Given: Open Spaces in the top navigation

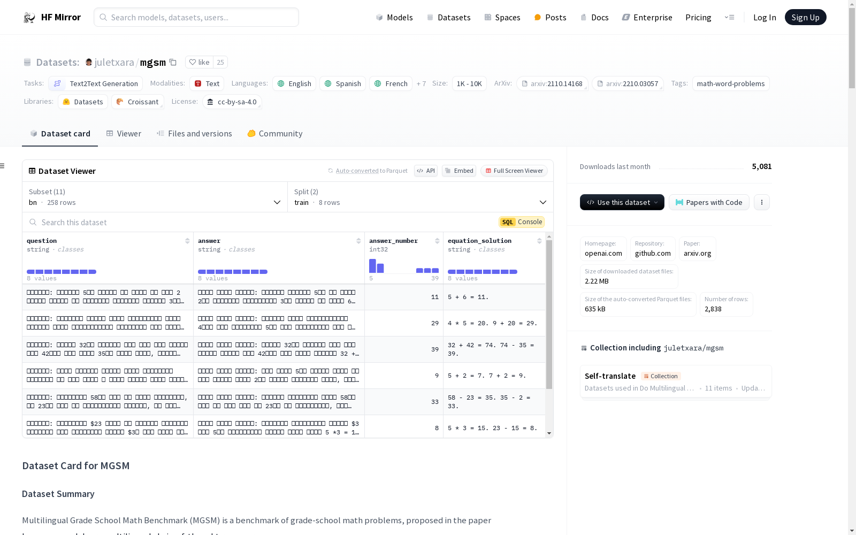Looking at the screenshot, I should 502,18.
